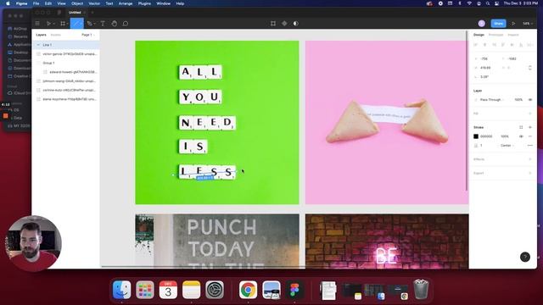Open Figma app in the Dock

294,290
